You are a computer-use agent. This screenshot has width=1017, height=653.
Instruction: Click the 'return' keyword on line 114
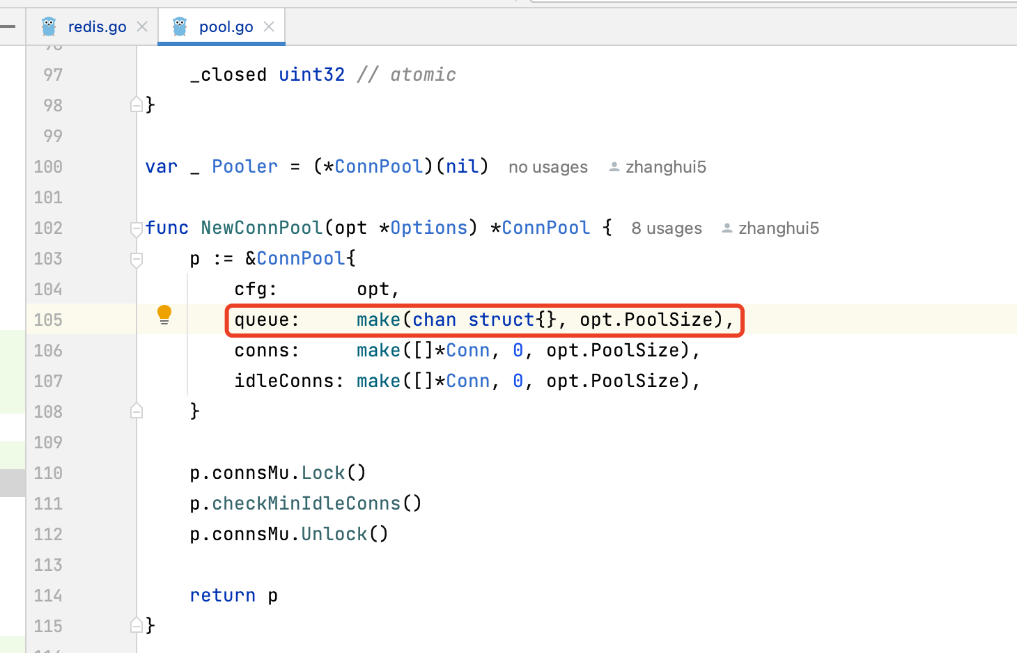tap(223, 595)
